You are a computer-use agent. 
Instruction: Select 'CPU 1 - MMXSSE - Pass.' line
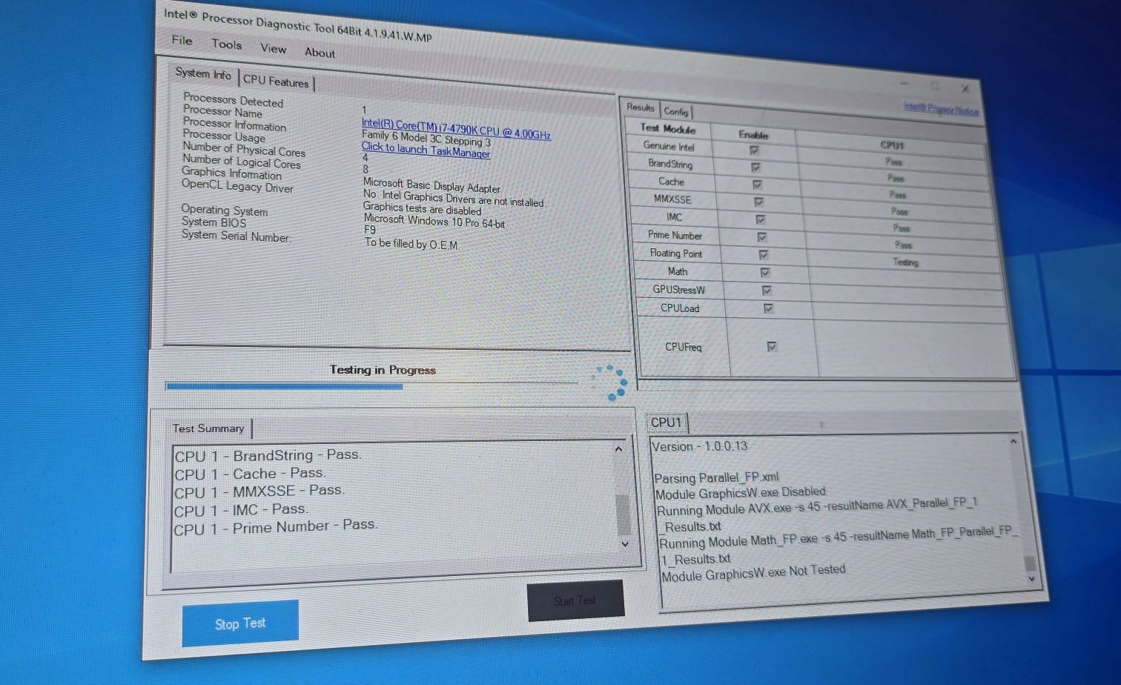(259, 492)
